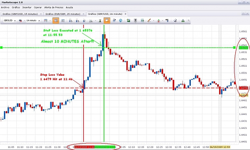Expand arrow beside the instrument icon

click(24, 21)
